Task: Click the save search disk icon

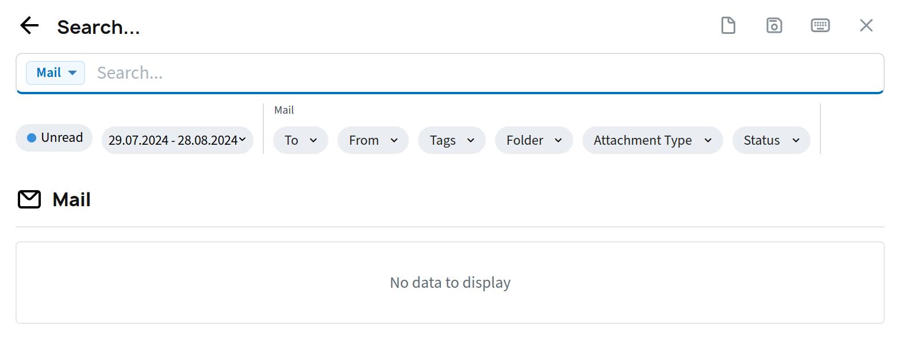Action: click(x=774, y=25)
